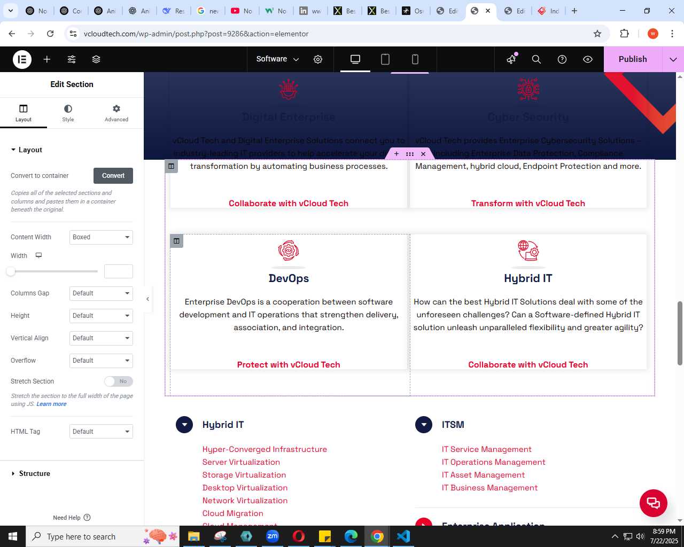Click the browser address bar URL
The width and height of the screenshot is (684, 547).
coord(196,34)
